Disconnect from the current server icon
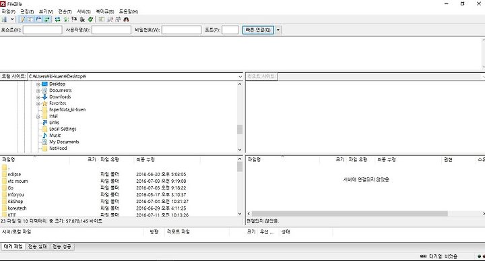 pos(82,20)
